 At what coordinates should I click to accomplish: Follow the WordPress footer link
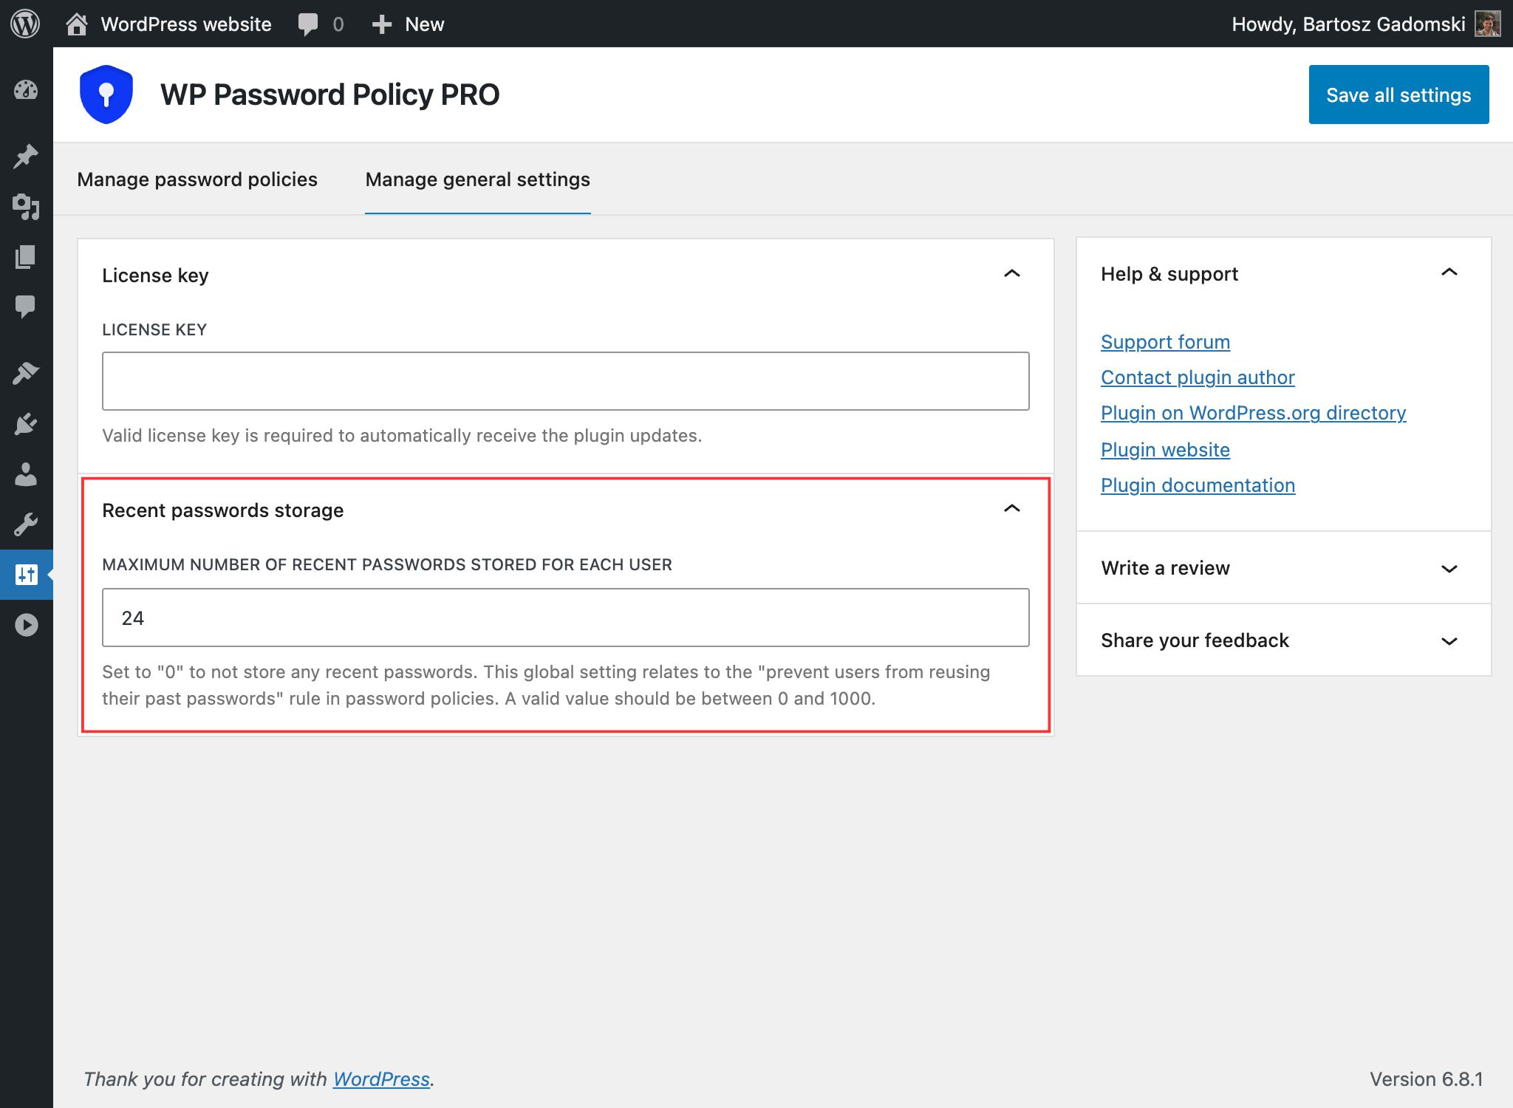(381, 1079)
